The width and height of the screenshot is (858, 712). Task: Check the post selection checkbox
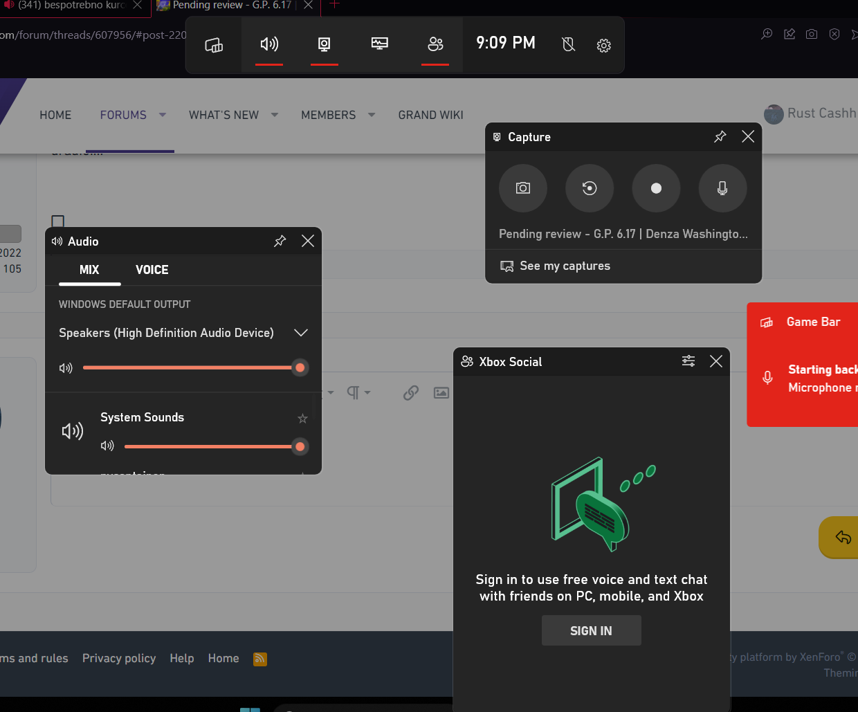click(58, 221)
